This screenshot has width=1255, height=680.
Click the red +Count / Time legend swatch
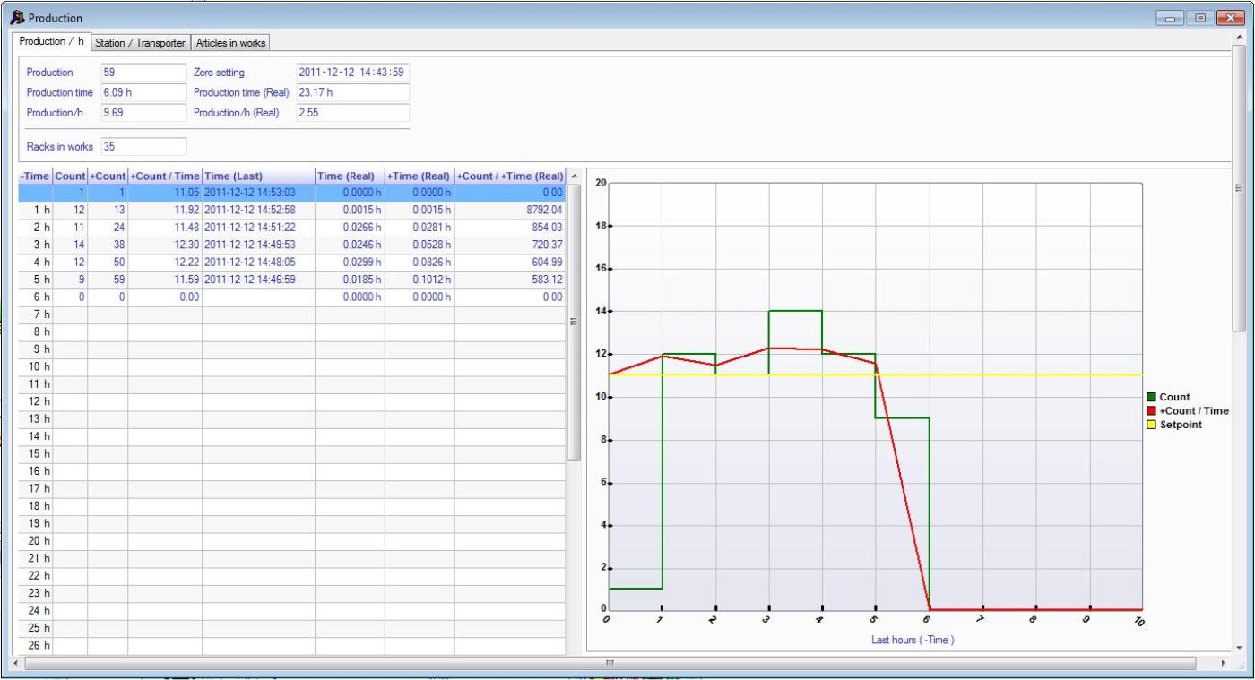coord(1151,410)
